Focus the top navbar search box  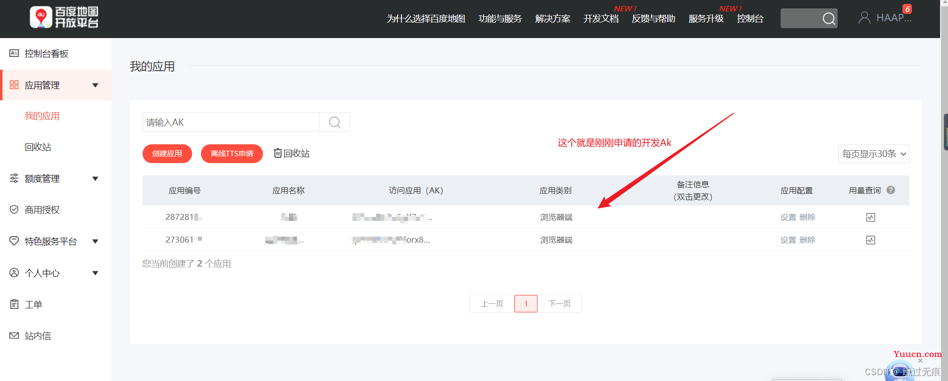[x=809, y=18]
